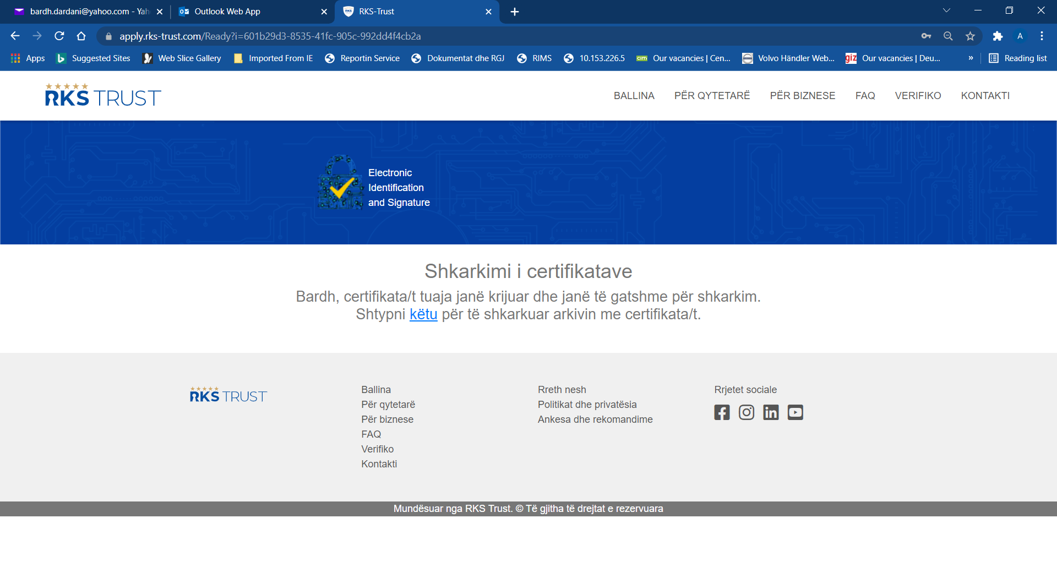Open the Reading list button

1017,58
